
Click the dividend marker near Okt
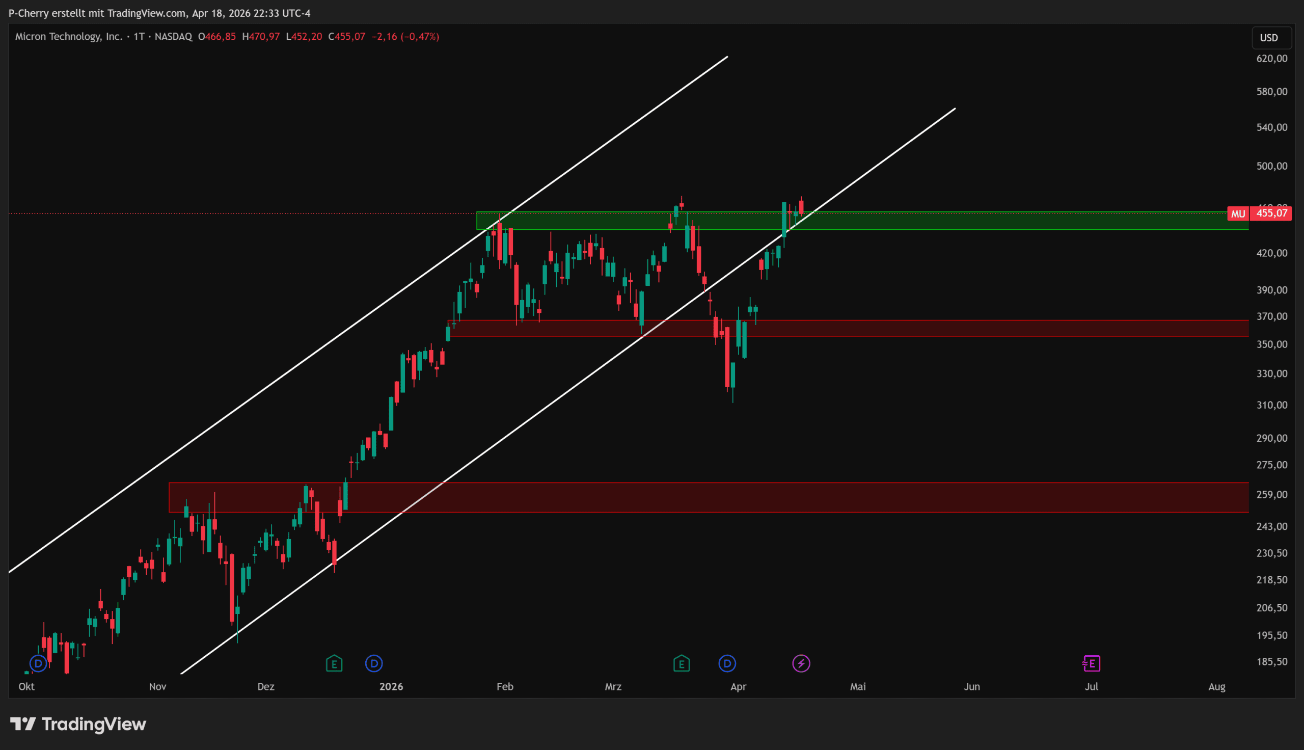coord(38,663)
